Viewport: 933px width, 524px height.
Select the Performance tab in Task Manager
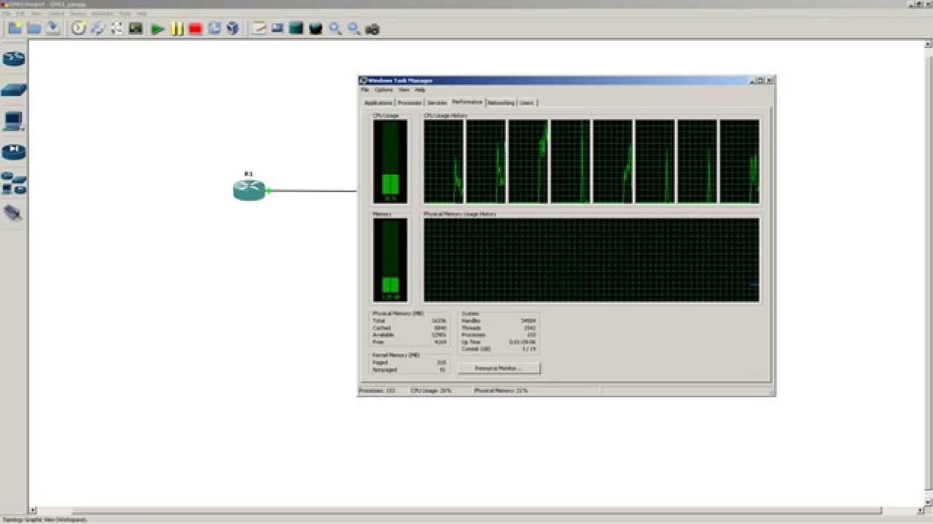[467, 102]
